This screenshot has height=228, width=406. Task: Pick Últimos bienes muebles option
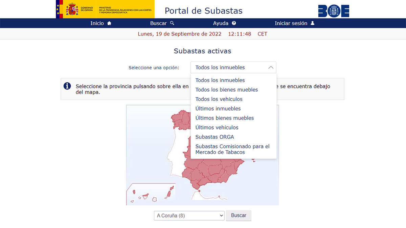tap(225, 118)
